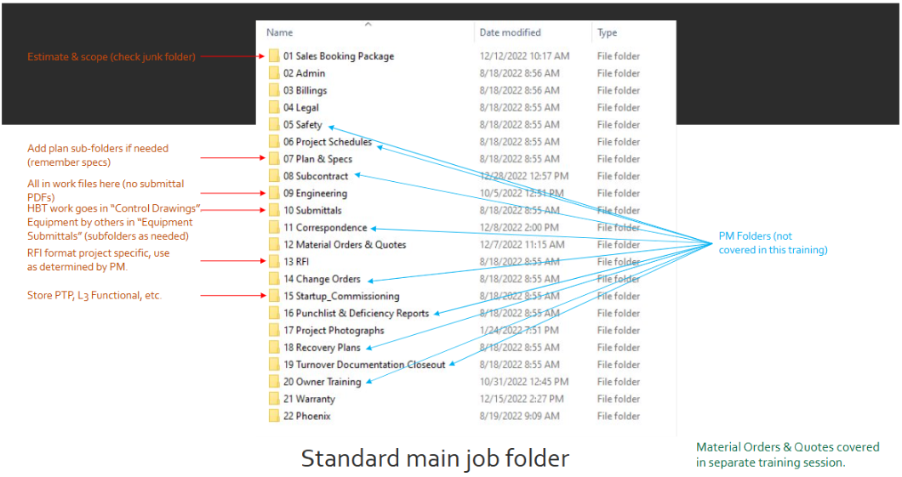The image size is (902, 477).
Task: Select the 10 Submittals folder name
Action: 312,210
